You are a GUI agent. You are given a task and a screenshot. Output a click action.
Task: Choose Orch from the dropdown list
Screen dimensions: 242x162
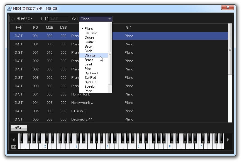(94, 51)
